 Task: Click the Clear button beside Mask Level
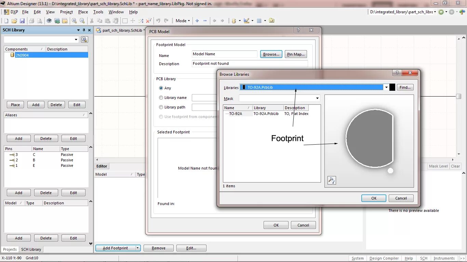pos(455,166)
